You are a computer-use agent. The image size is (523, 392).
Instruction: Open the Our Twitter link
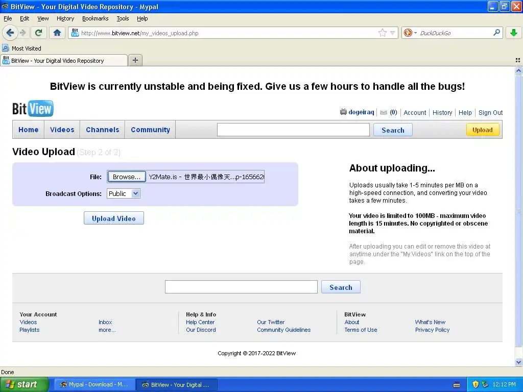coord(271,322)
